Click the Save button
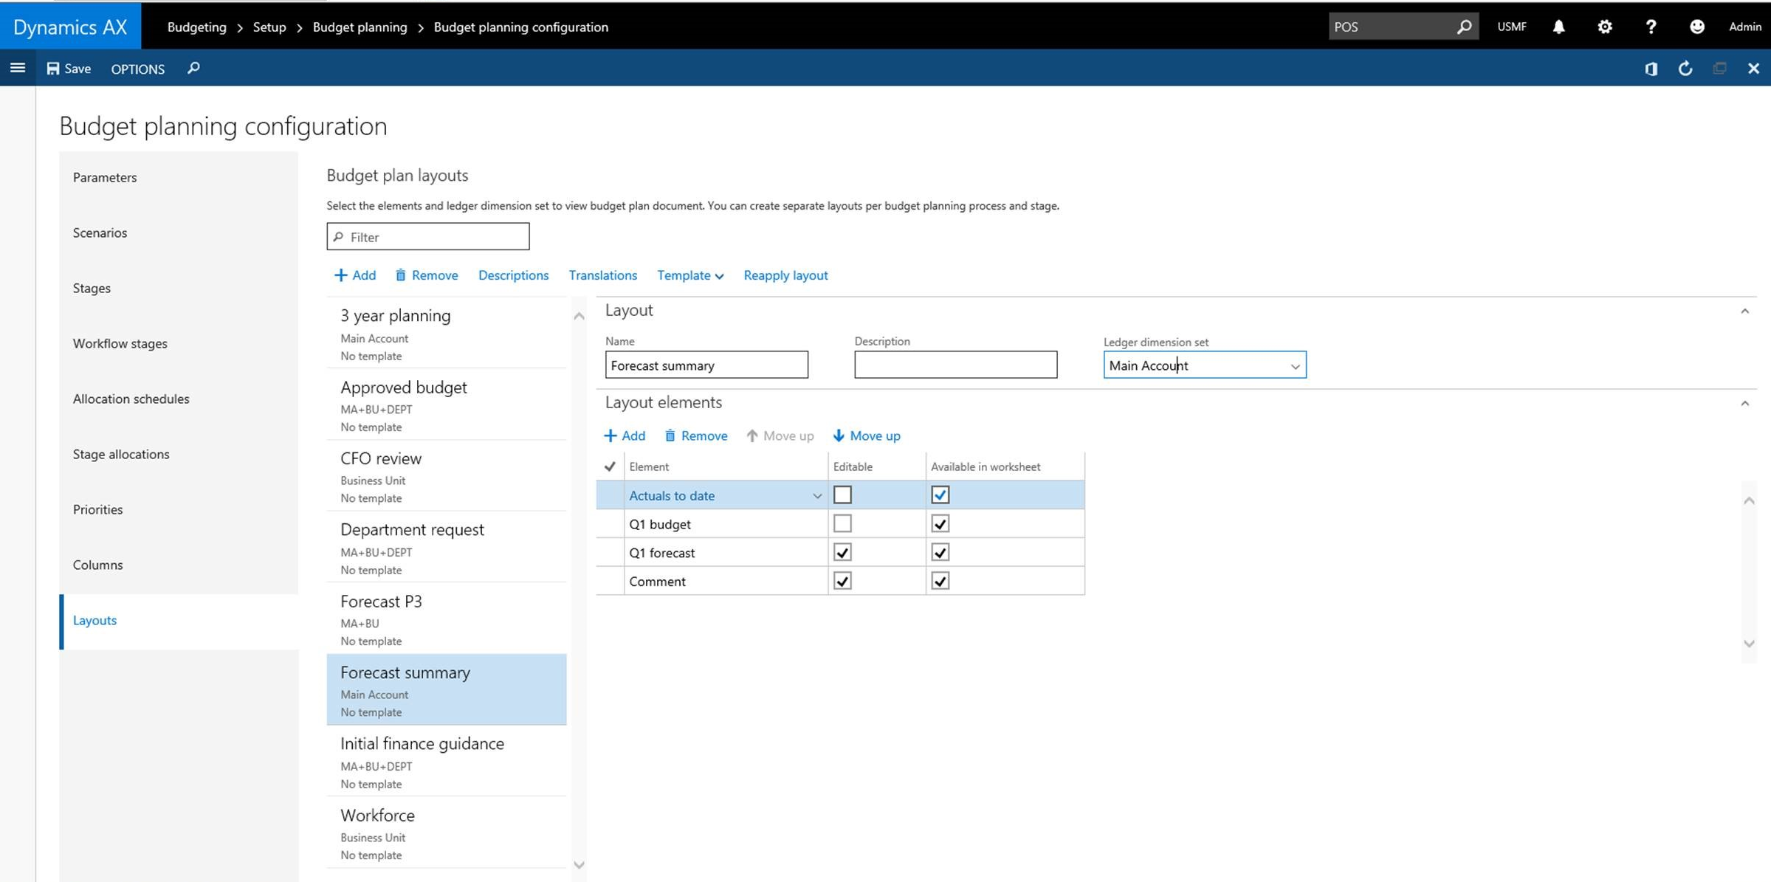This screenshot has width=1771, height=882. (69, 69)
